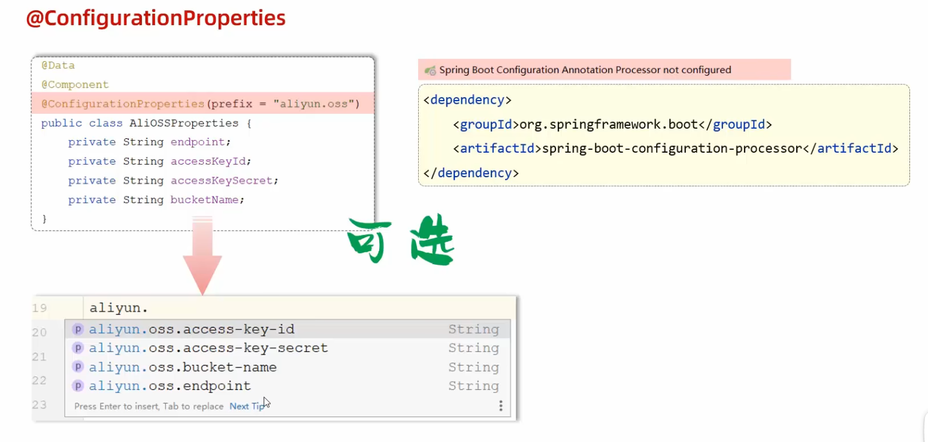Click the 'Press Enter to insert, Tab to replace' hint
This screenshot has width=928, height=442.
[149, 406]
